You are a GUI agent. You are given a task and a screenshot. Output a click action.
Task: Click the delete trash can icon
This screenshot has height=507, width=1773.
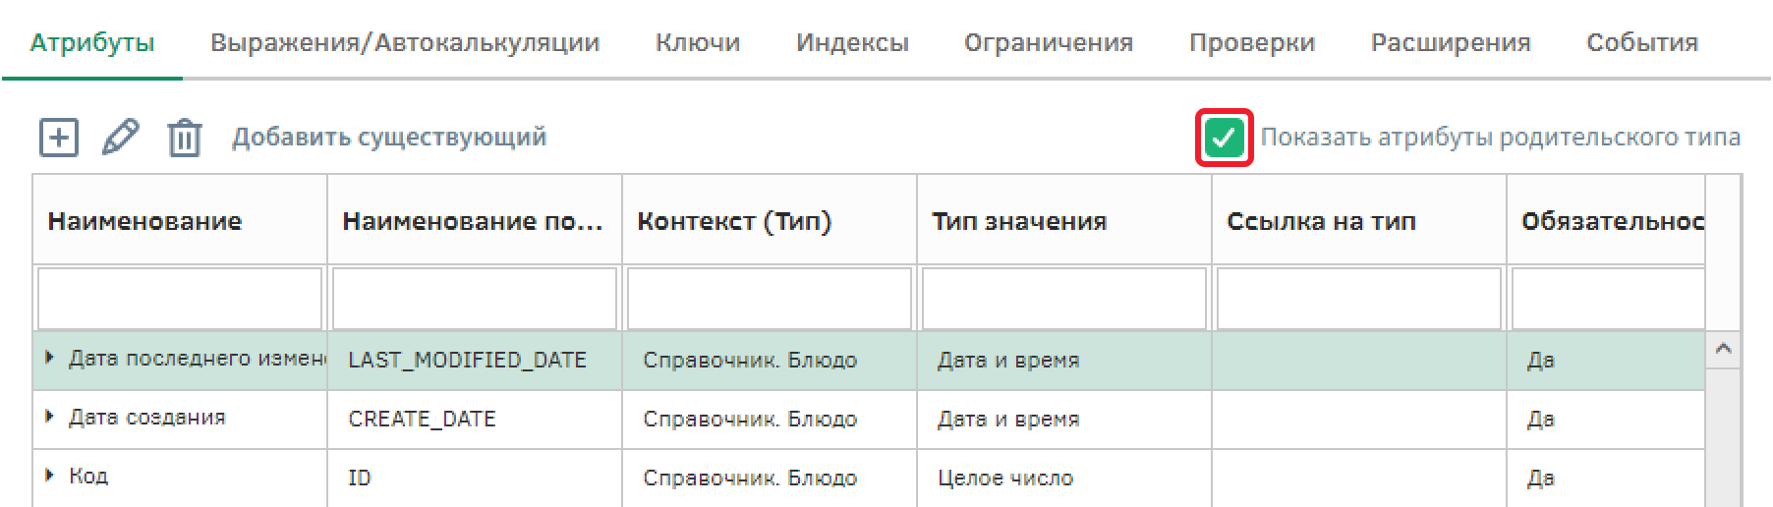click(184, 138)
